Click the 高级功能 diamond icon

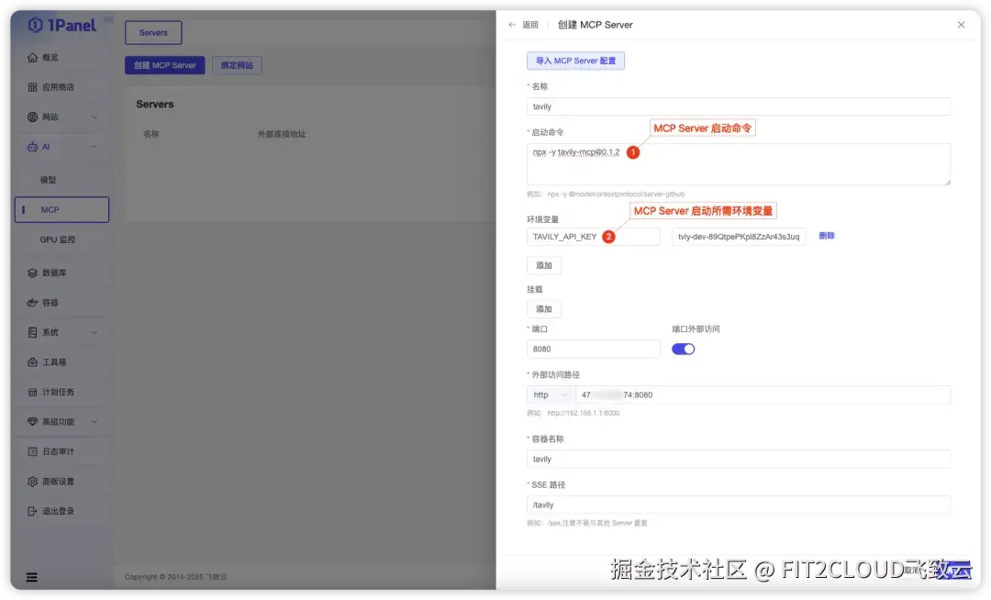pos(32,422)
